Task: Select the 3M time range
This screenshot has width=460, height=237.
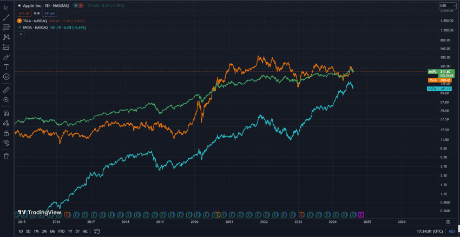Action: tap(44, 232)
